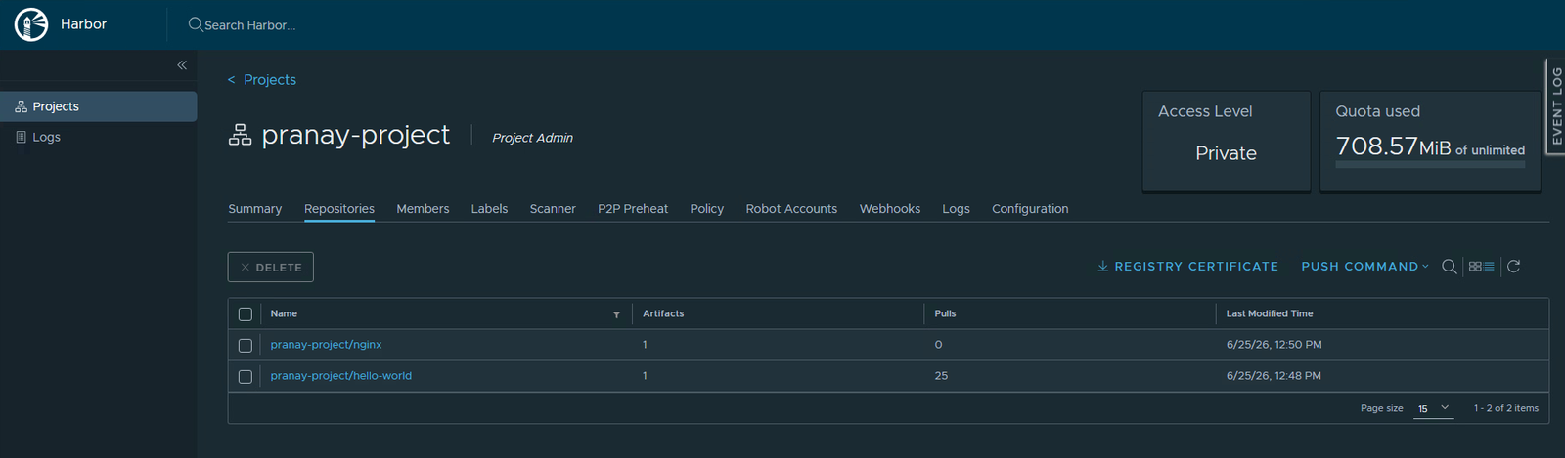The image size is (1565, 458).
Task: Click the Harbor title text
Action: coord(83,24)
